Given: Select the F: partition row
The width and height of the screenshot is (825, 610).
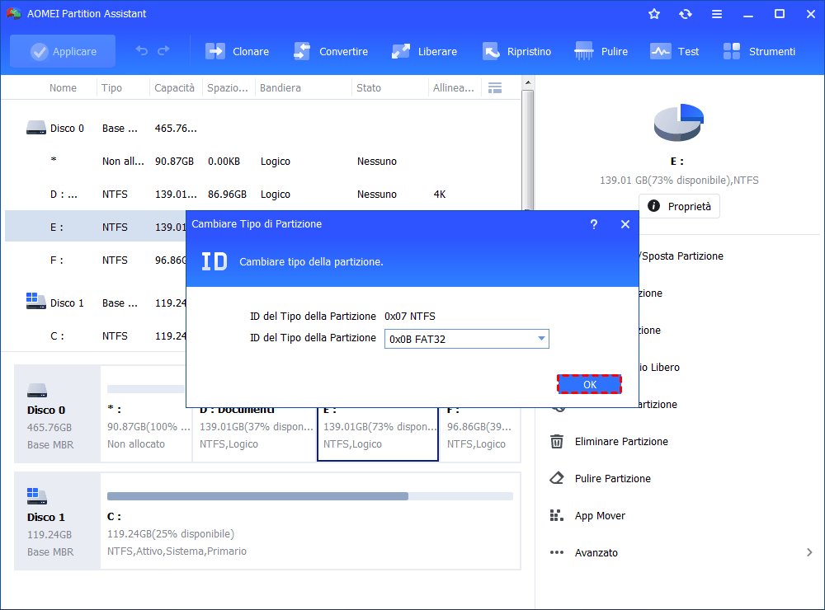Looking at the screenshot, I should pyautogui.click(x=95, y=260).
